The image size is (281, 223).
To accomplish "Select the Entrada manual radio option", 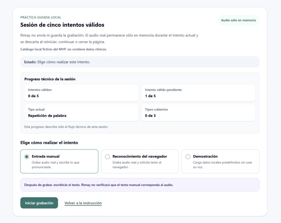I will pos(27,156).
